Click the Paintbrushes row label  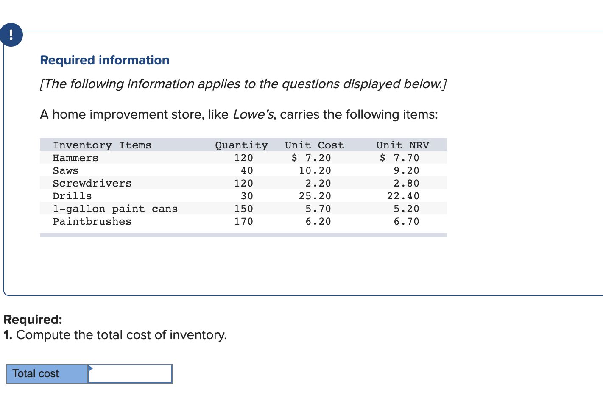92,221
